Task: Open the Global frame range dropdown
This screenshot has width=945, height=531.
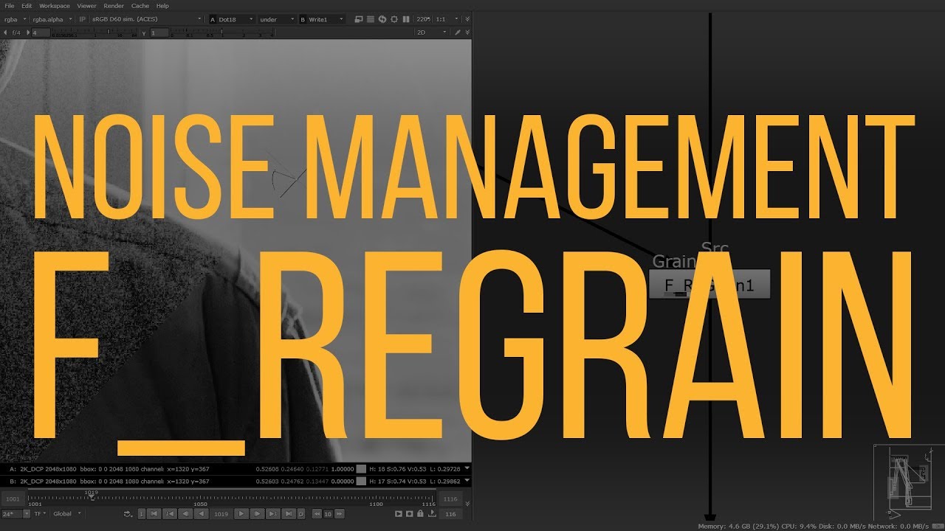Action: tap(66, 513)
